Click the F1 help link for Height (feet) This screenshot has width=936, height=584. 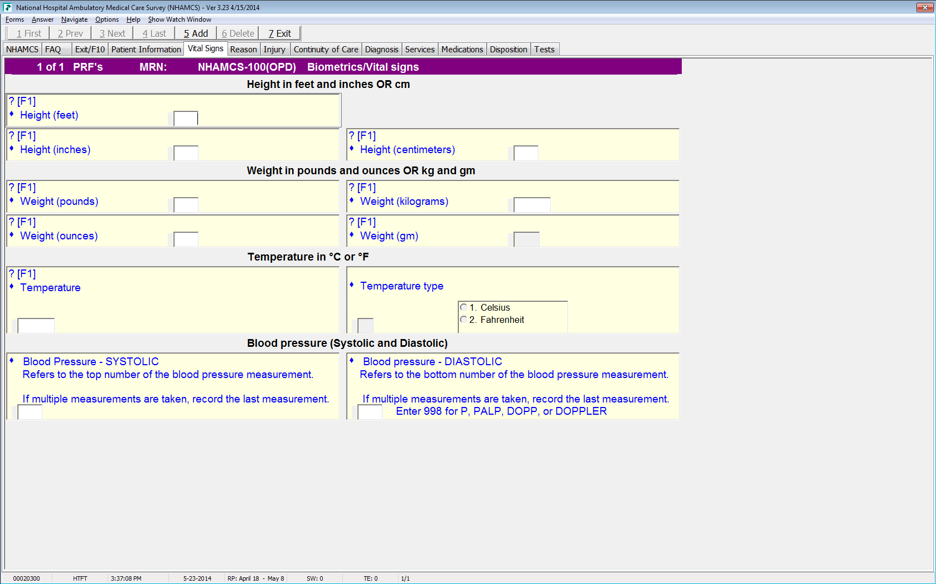(x=22, y=101)
